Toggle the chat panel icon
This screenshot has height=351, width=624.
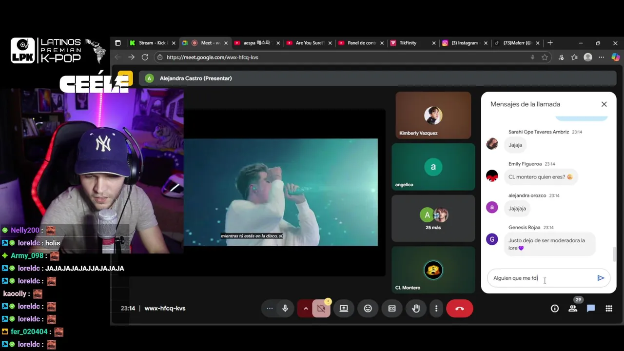[591, 308]
